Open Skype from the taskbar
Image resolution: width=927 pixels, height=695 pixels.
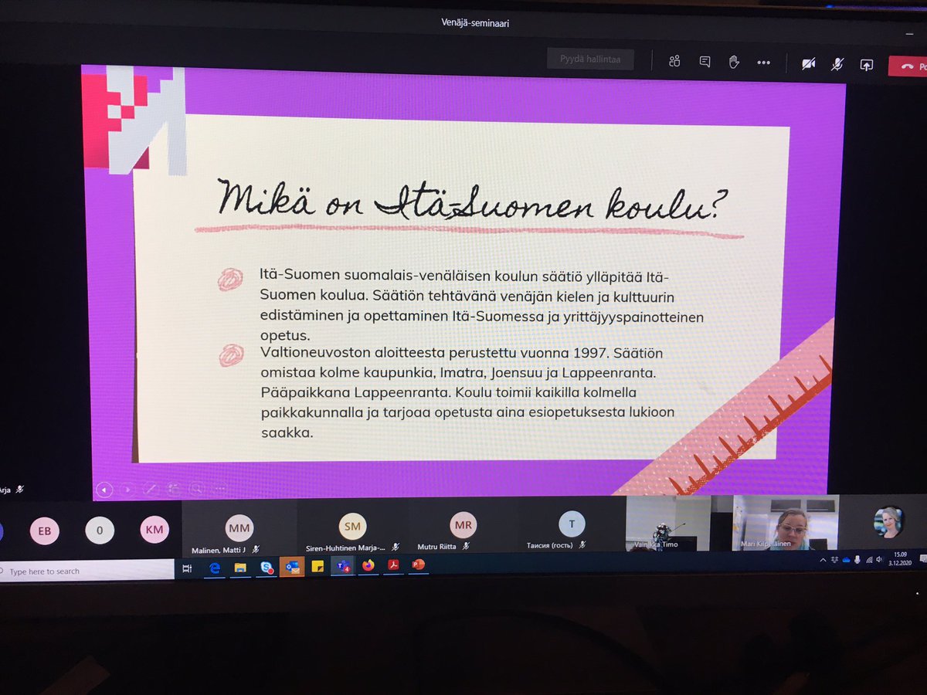pyautogui.click(x=267, y=568)
